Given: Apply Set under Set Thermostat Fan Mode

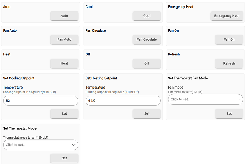Looking at the screenshot, I should (x=229, y=114).
